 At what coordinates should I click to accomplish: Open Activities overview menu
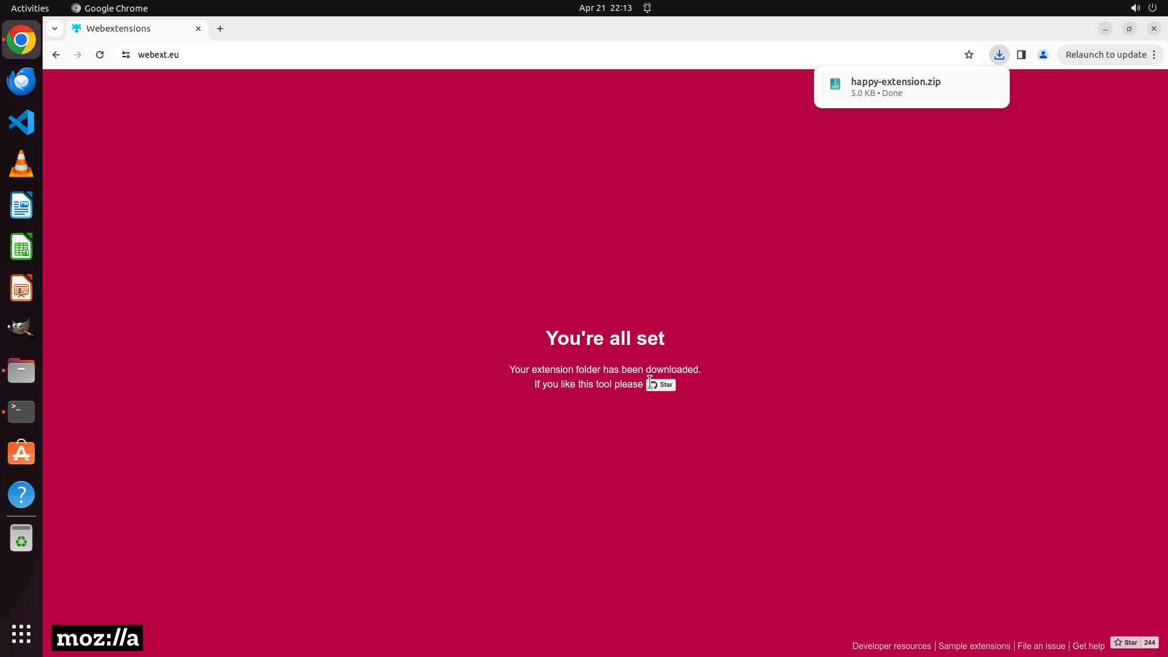30,8
